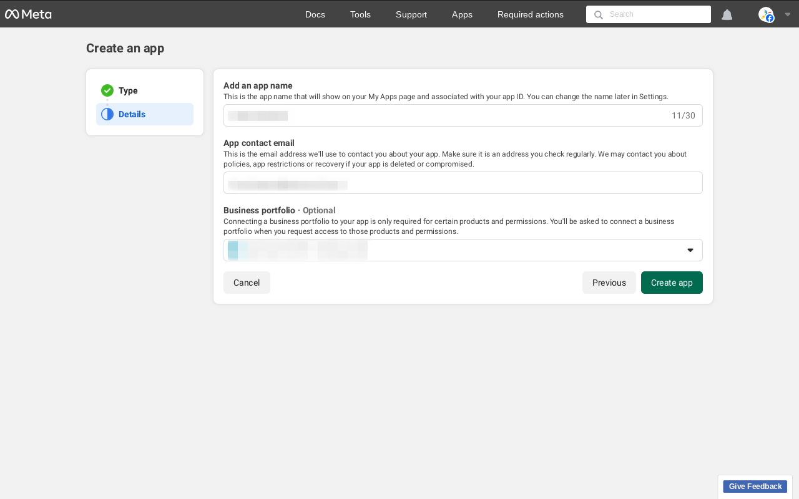Expand the account dropdown arrow

coord(787,14)
